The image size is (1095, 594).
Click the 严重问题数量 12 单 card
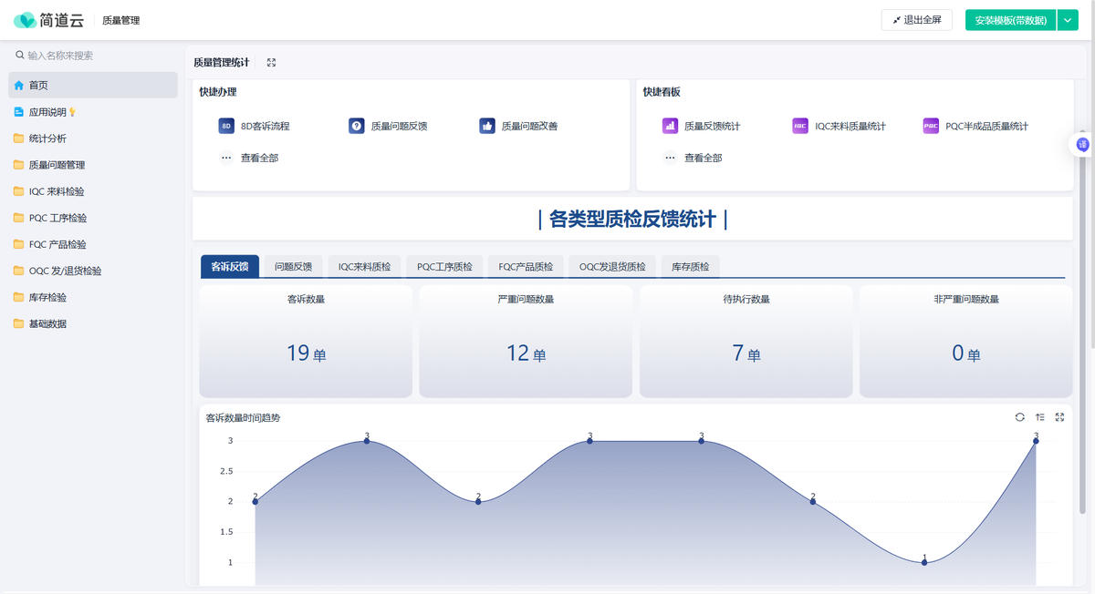(526, 342)
